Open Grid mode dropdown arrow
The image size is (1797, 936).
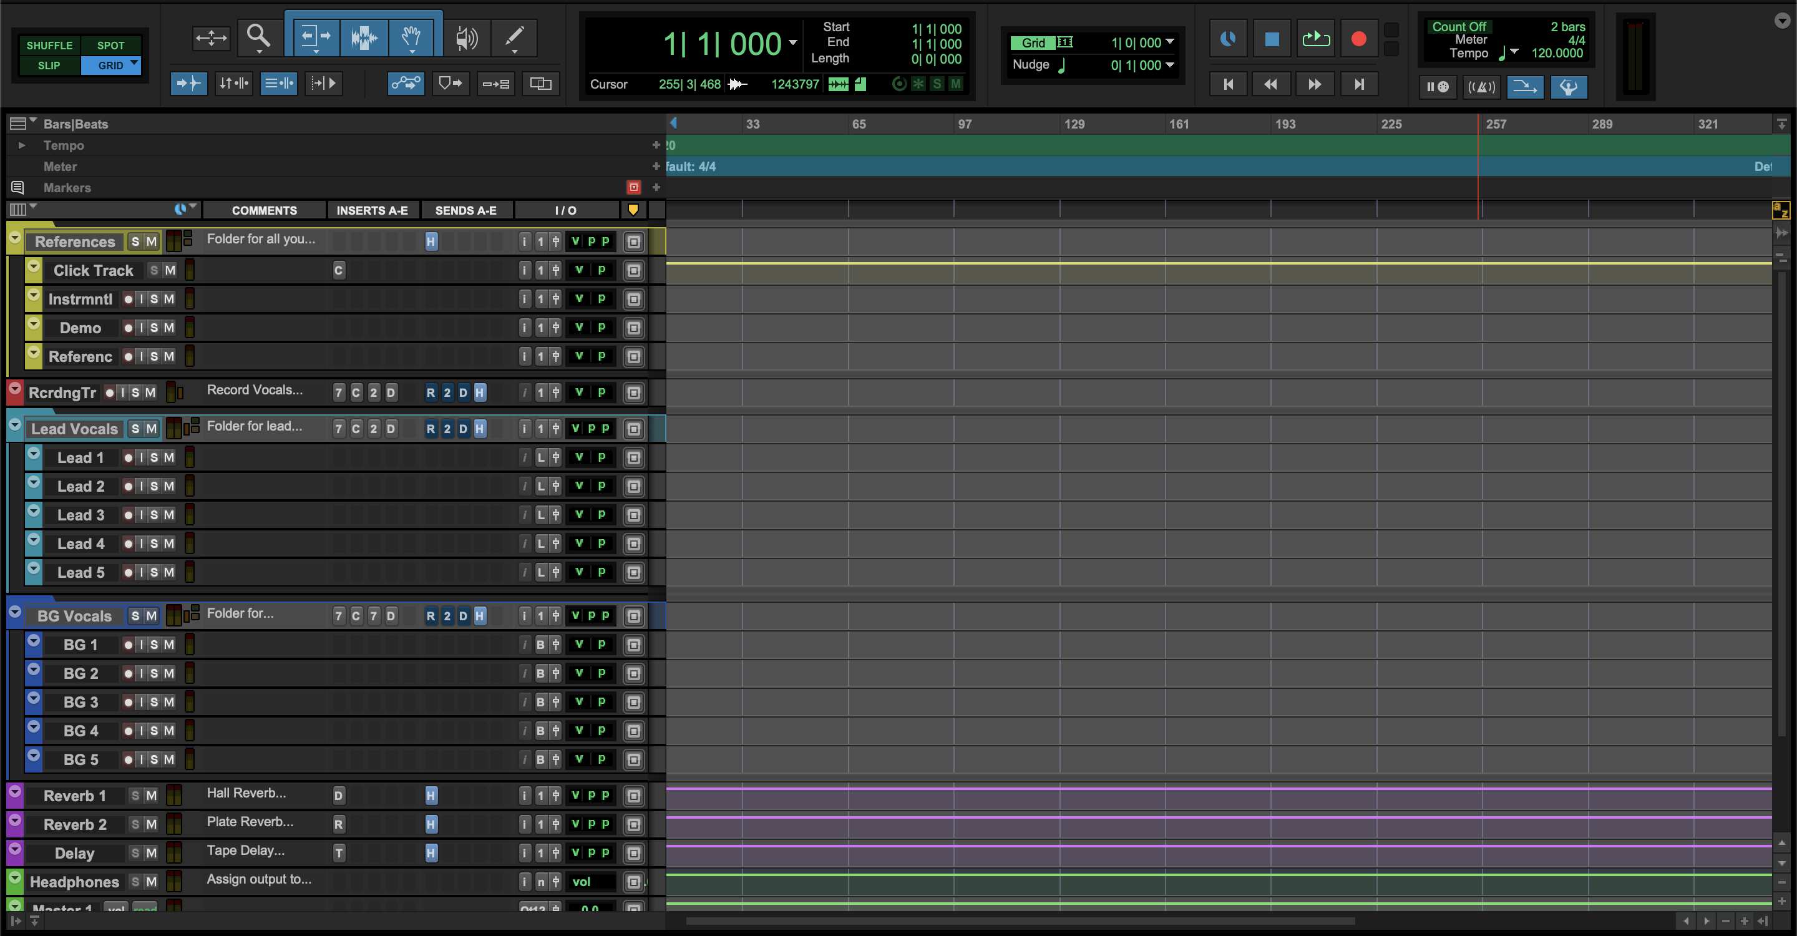coord(134,64)
